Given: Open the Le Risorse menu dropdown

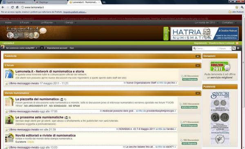Looking at the screenshot, I should [48, 23].
